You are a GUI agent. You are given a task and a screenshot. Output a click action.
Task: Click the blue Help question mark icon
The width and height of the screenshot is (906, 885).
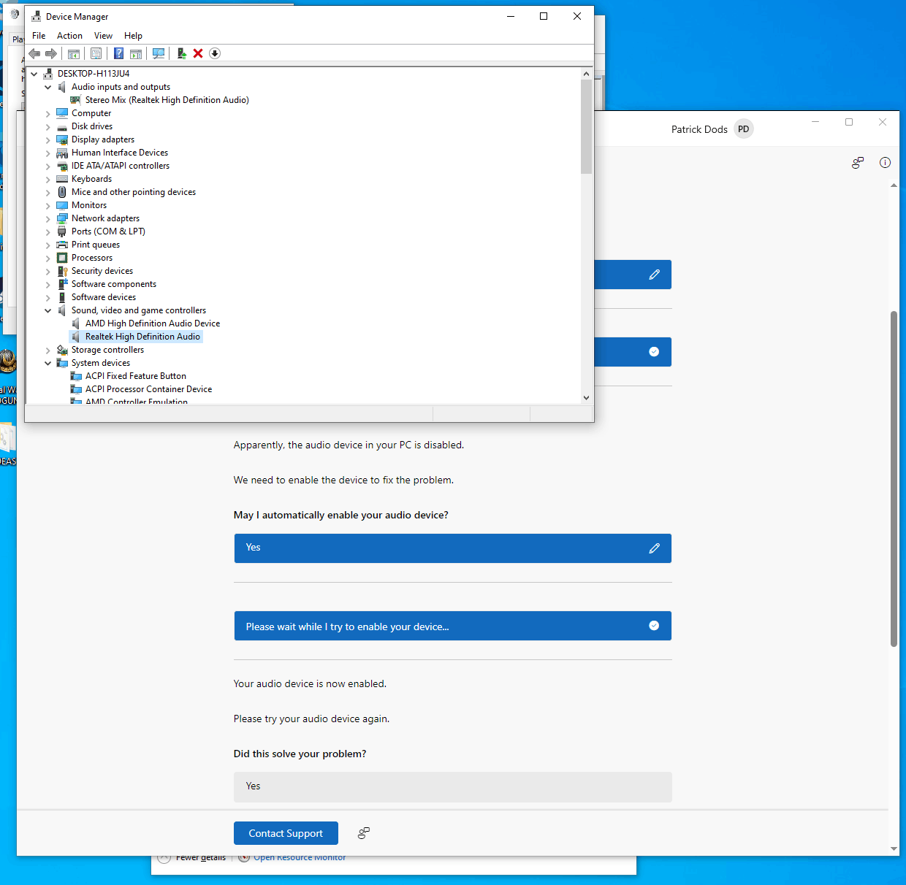tap(118, 53)
